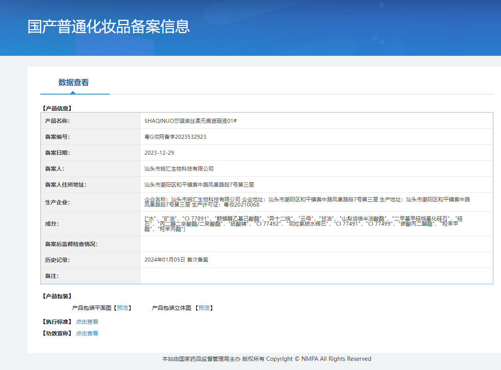Click the 生产企业 details text

307,202
